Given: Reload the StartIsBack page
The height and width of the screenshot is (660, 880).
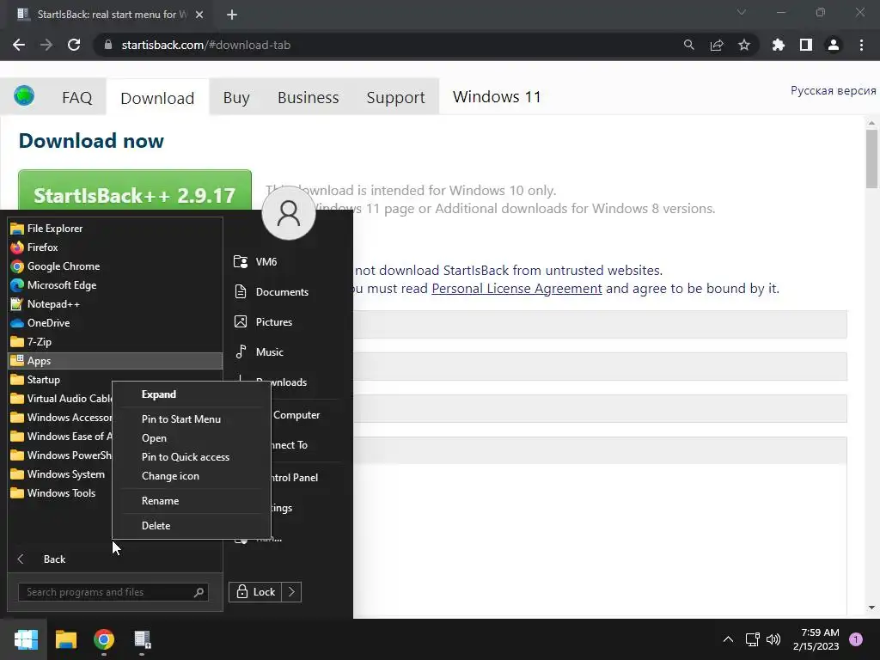Looking at the screenshot, I should tap(74, 45).
